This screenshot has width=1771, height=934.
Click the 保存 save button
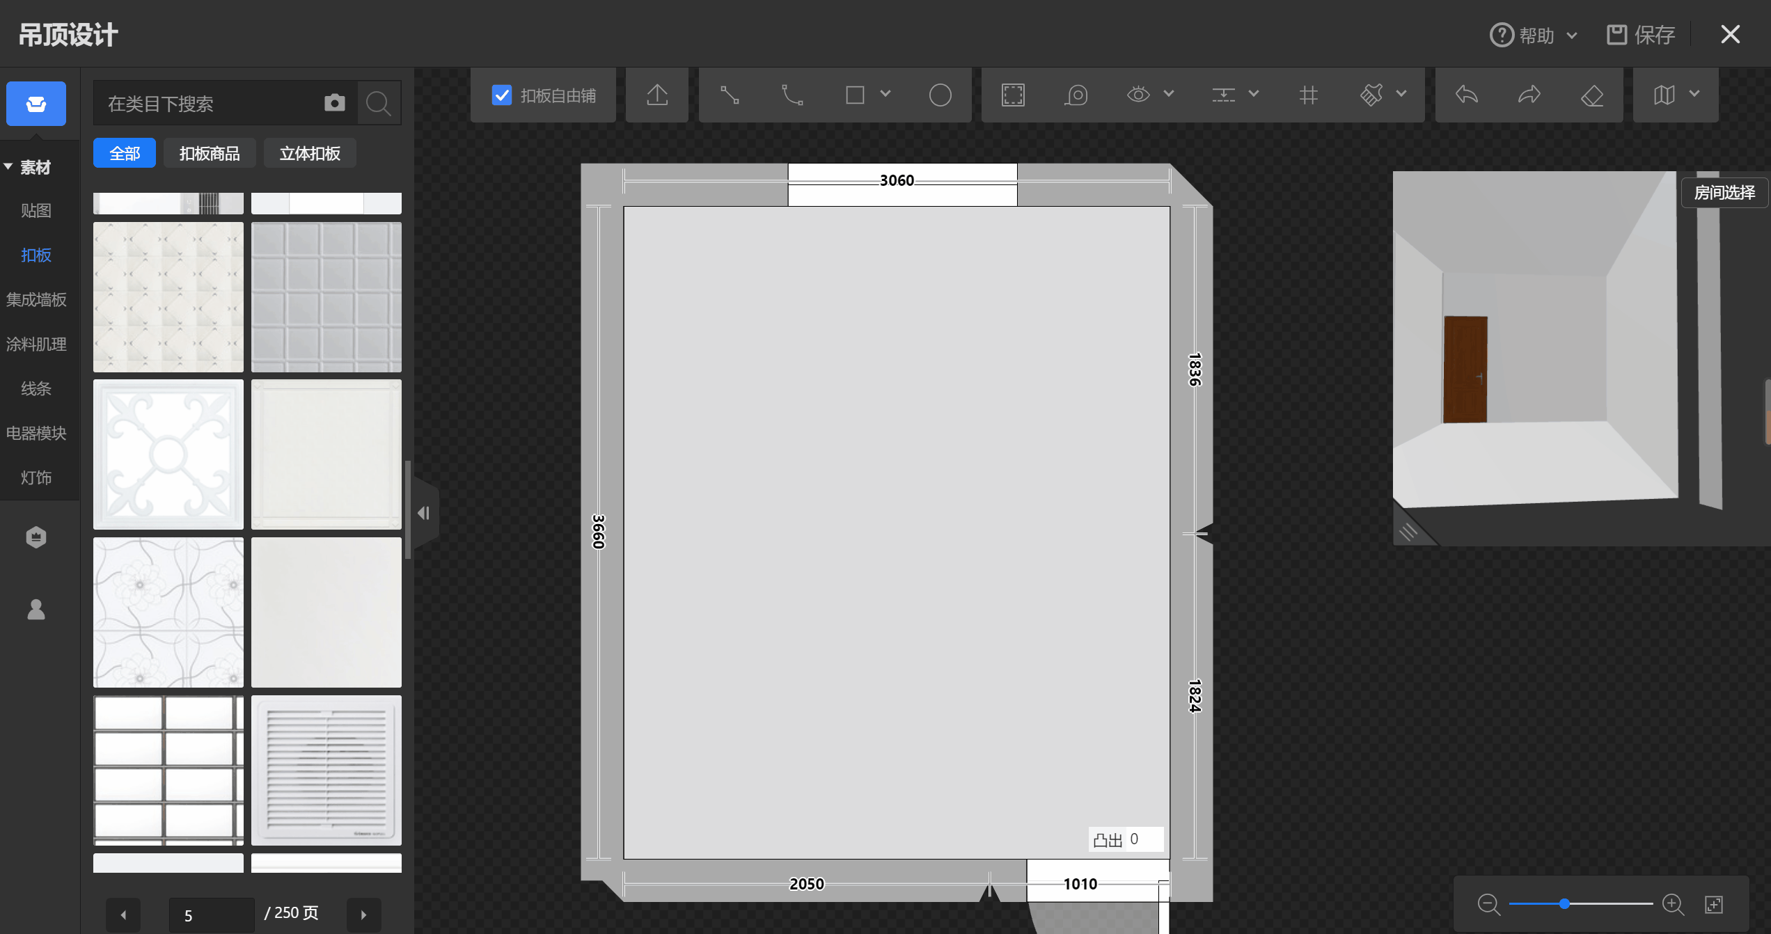[1642, 35]
